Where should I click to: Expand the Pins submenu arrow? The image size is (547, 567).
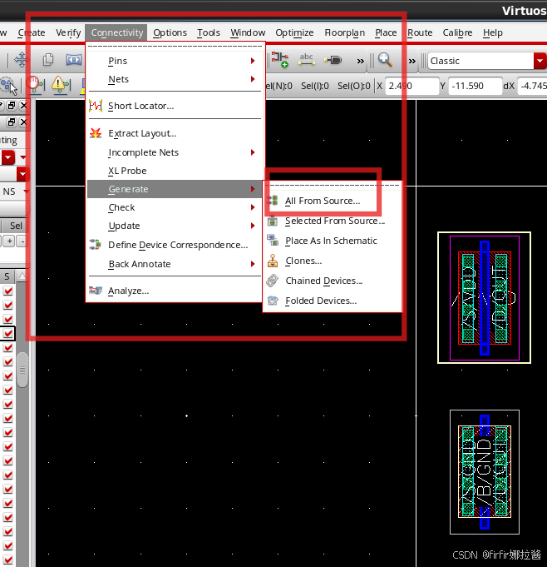253,61
